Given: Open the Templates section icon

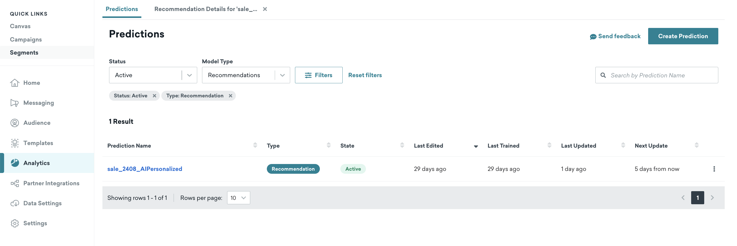Looking at the screenshot, I should [x=15, y=143].
